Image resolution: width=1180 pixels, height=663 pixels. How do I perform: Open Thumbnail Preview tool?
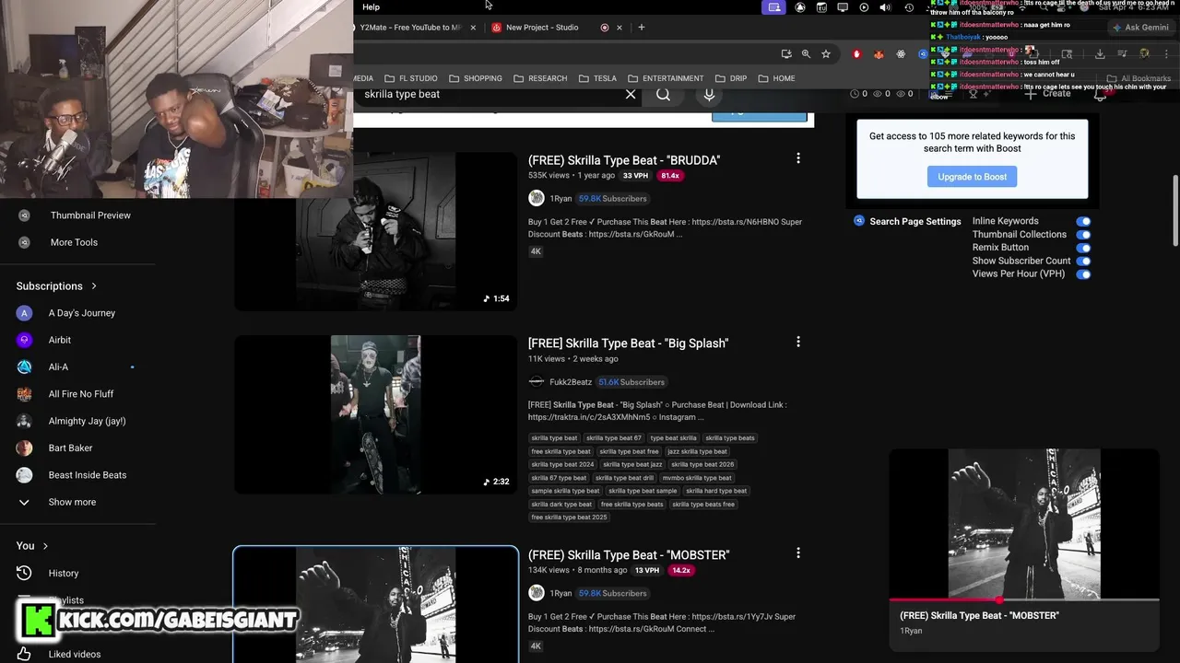90,215
